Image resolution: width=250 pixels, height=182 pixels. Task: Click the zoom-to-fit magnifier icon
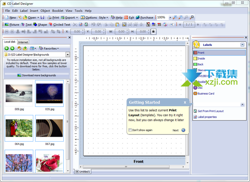tap(192, 17)
